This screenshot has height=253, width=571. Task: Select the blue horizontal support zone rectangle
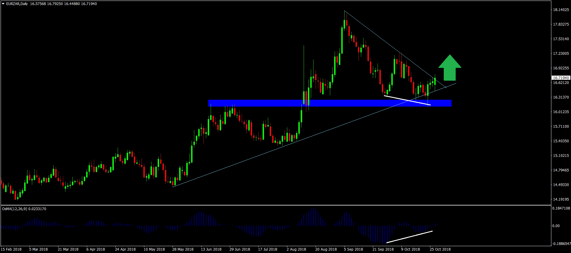(330, 103)
